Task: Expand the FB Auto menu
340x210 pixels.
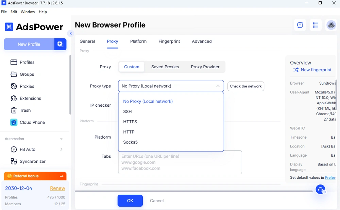Action: [x=61, y=149]
